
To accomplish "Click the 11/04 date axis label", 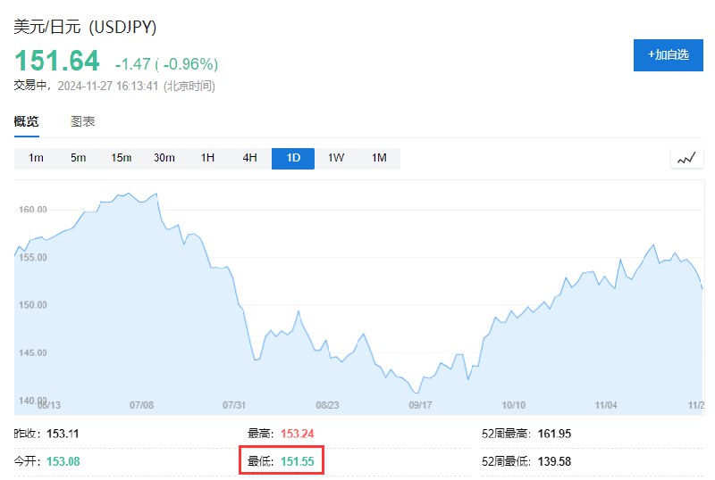I will (606, 405).
